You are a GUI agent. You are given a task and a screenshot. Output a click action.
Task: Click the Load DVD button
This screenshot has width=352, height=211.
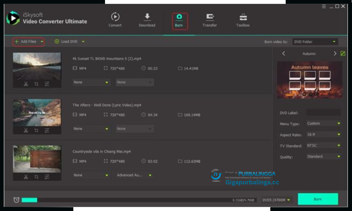pos(66,42)
